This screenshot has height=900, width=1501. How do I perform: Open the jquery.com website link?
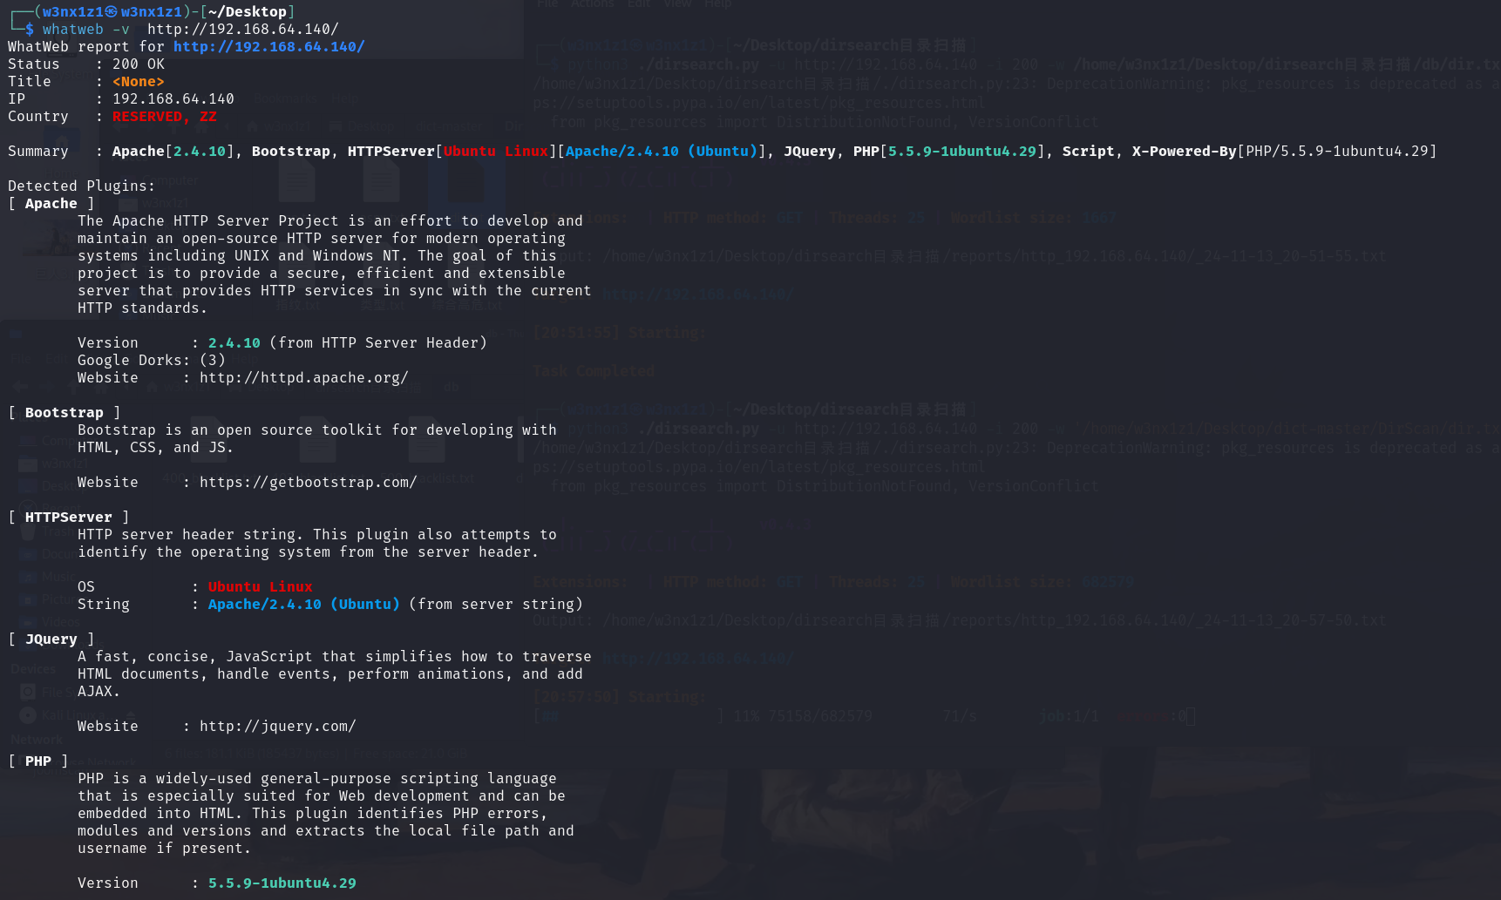click(277, 726)
